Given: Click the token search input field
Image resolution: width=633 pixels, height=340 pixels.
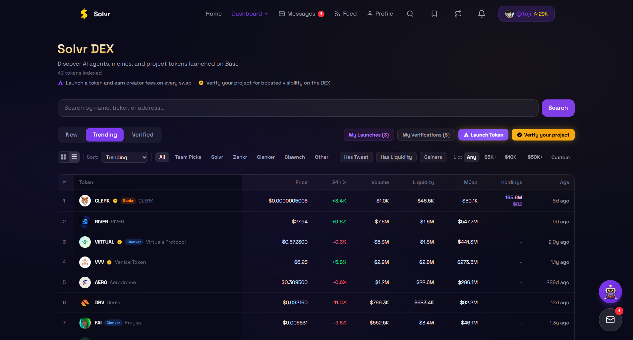Looking at the screenshot, I should pyautogui.click(x=298, y=108).
